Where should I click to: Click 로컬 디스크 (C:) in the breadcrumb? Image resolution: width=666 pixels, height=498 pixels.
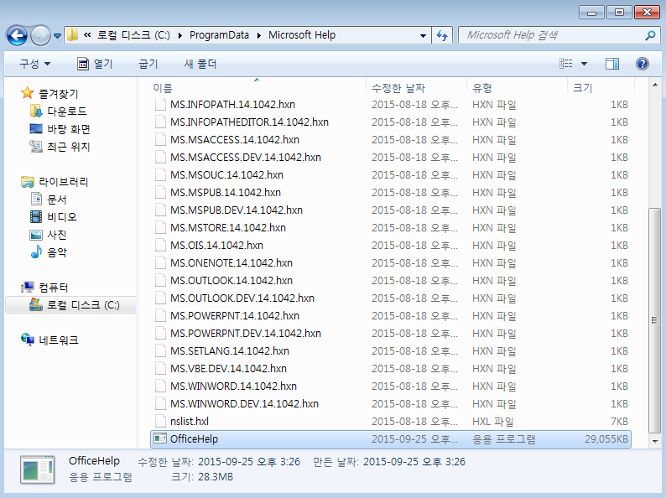[133, 35]
